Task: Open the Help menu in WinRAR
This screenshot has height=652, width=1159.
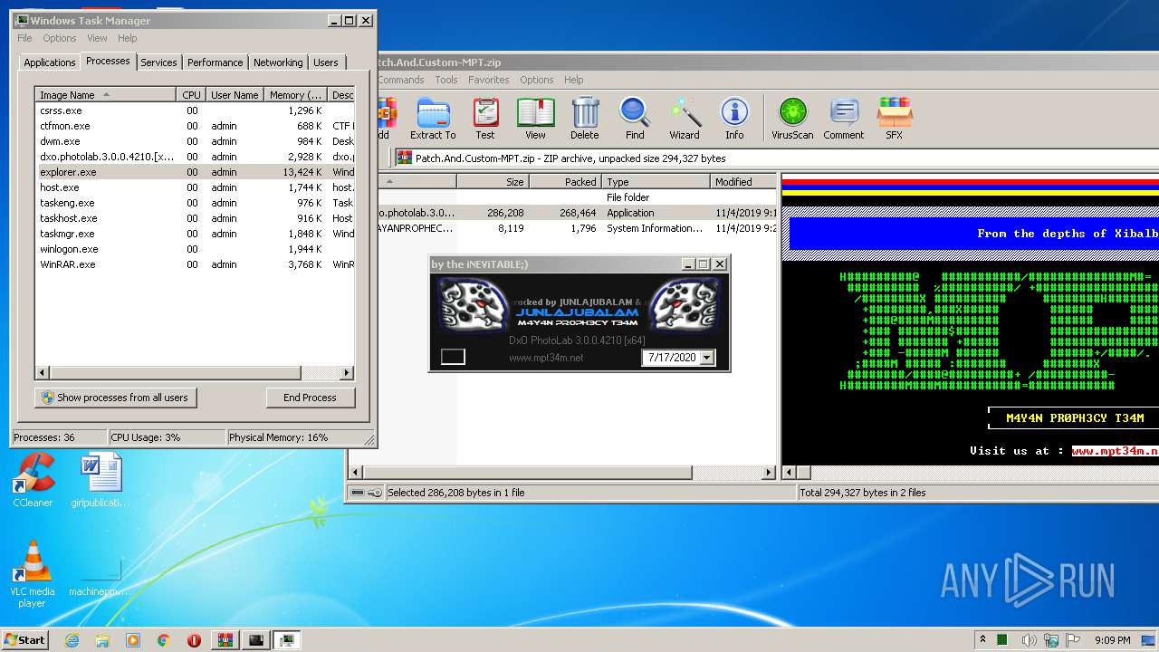Action: point(573,80)
